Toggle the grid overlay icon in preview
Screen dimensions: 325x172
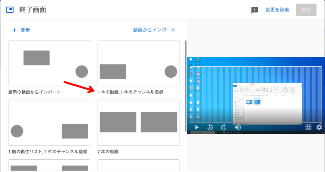tap(308, 127)
